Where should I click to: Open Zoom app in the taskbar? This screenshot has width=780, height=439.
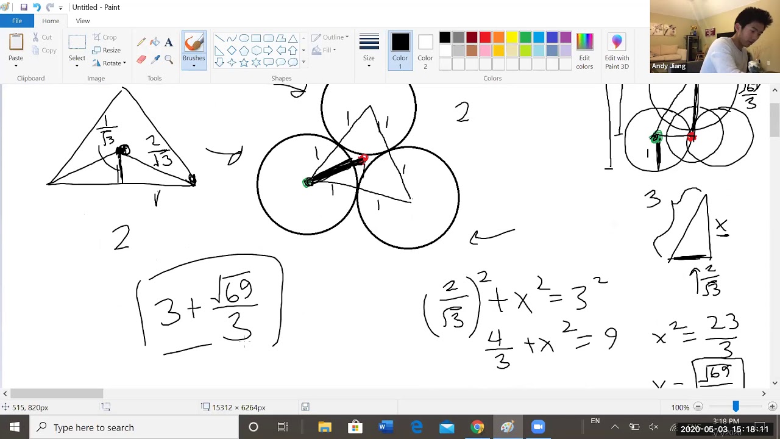pos(538,427)
